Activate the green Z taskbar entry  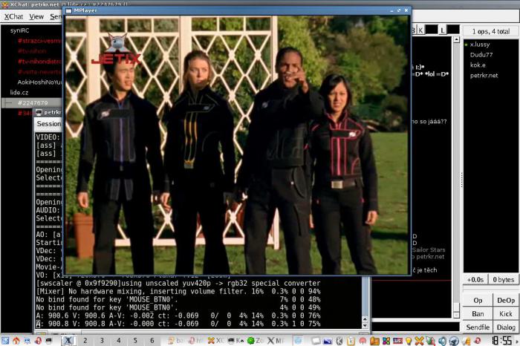(x=256, y=340)
